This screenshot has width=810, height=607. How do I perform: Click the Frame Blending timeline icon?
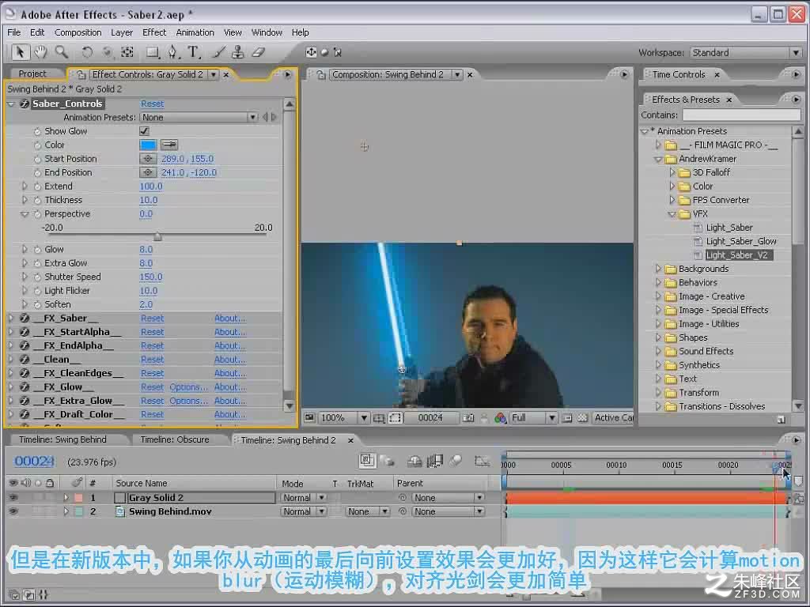point(434,461)
